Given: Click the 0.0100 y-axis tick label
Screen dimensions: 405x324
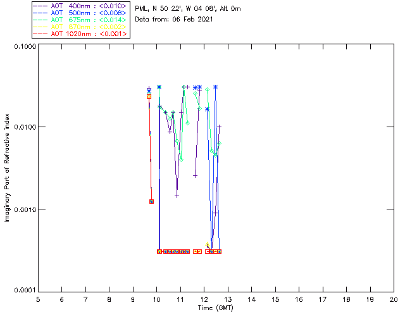Looking at the screenshot, I should [x=25, y=127].
